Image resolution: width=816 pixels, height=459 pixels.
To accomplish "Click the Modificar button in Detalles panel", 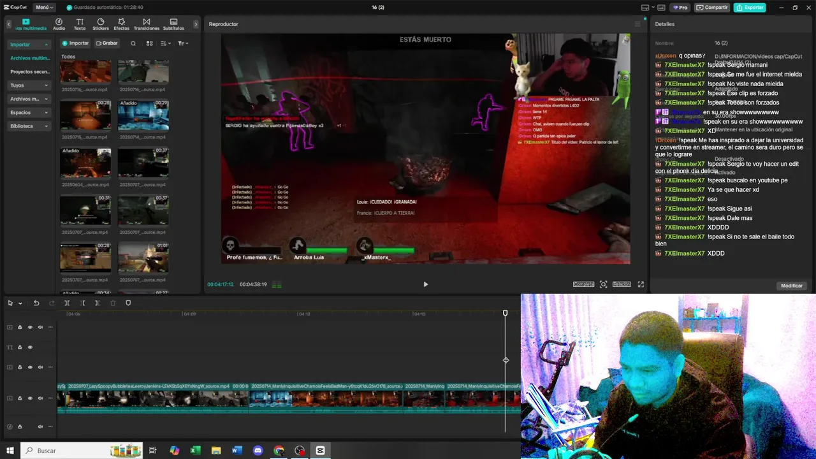I will [x=792, y=286].
